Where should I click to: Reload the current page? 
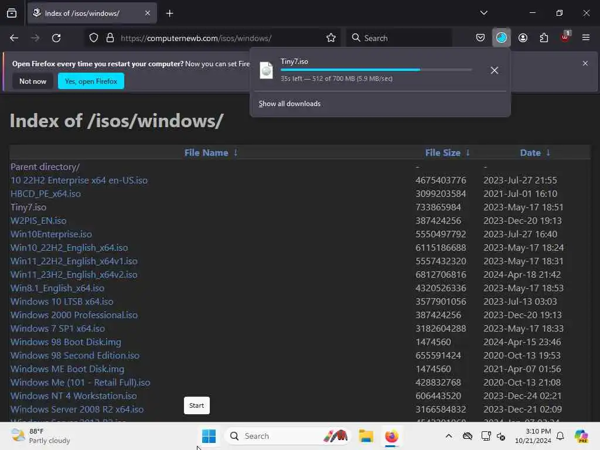coord(56,38)
